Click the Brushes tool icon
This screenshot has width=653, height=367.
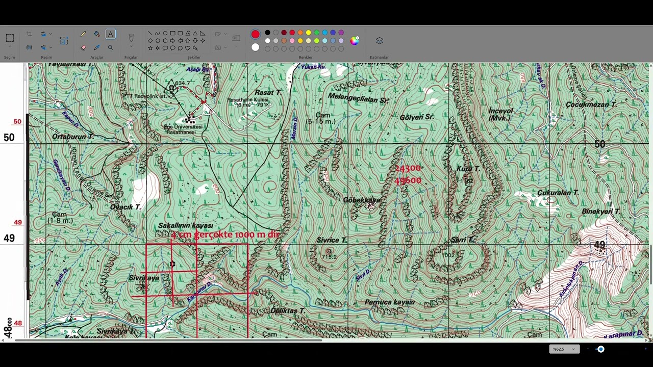pyautogui.click(x=131, y=38)
